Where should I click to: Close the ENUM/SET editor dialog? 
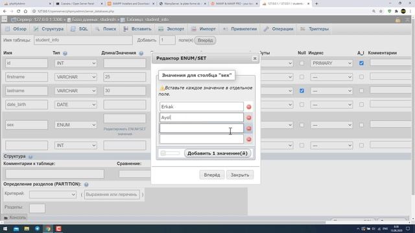tap(255, 58)
